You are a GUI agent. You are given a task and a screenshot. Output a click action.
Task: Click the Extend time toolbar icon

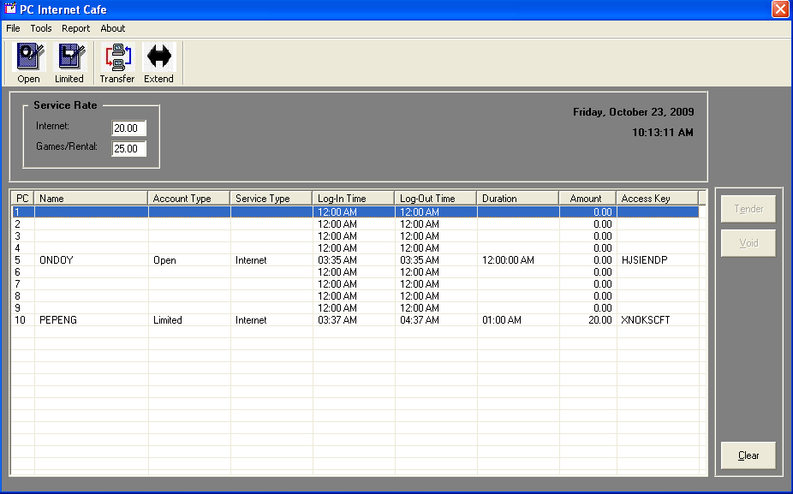[x=158, y=57]
